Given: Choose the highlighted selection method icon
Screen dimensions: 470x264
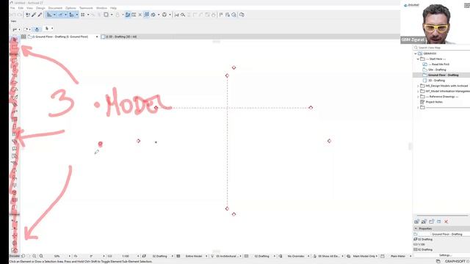Looking at the screenshot, I should 37,29.
